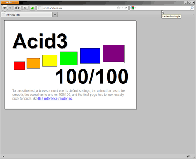Minimize the Firefox window
This screenshot has width=196, height=159.
click(x=186, y=2)
